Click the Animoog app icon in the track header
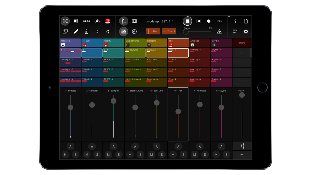The height and width of the screenshot is (175, 311). point(192,45)
